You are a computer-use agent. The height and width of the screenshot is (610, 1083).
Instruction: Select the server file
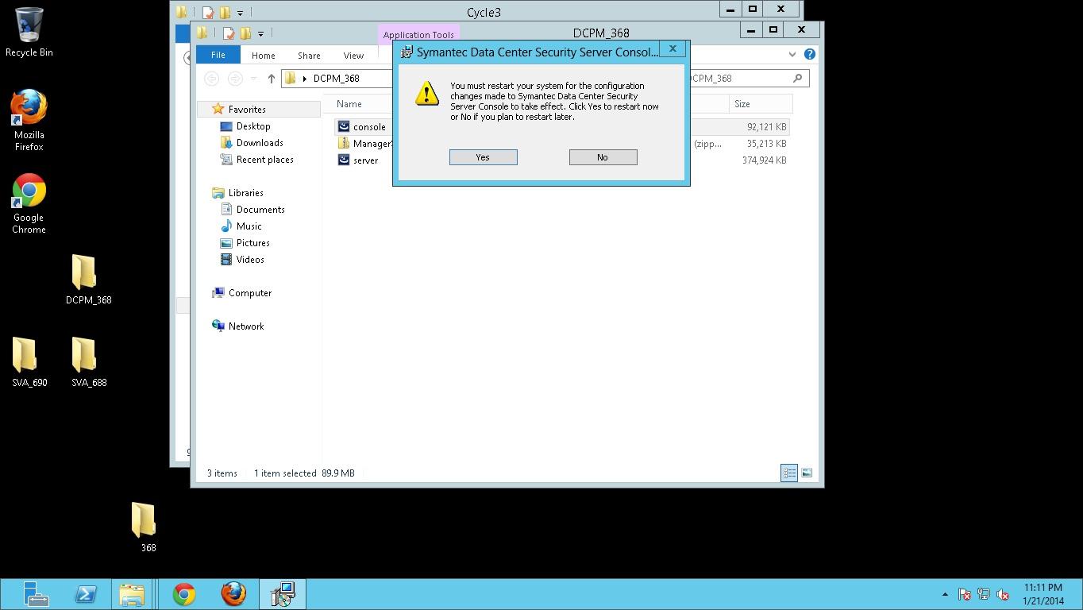point(365,160)
